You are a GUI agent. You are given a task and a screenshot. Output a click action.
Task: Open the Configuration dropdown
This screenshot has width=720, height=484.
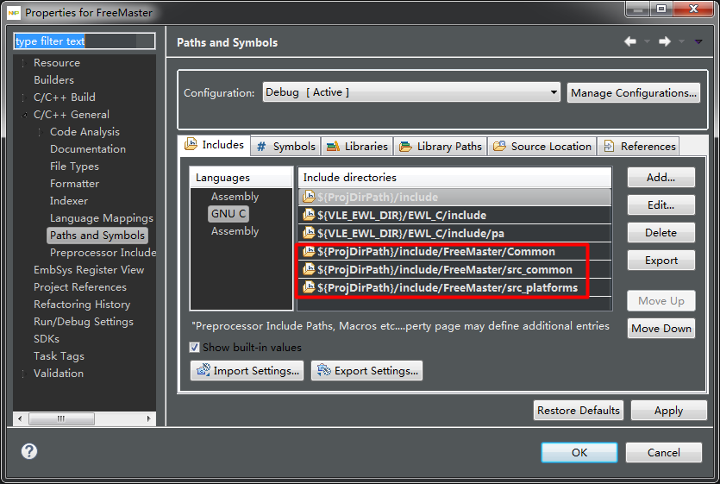click(411, 92)
